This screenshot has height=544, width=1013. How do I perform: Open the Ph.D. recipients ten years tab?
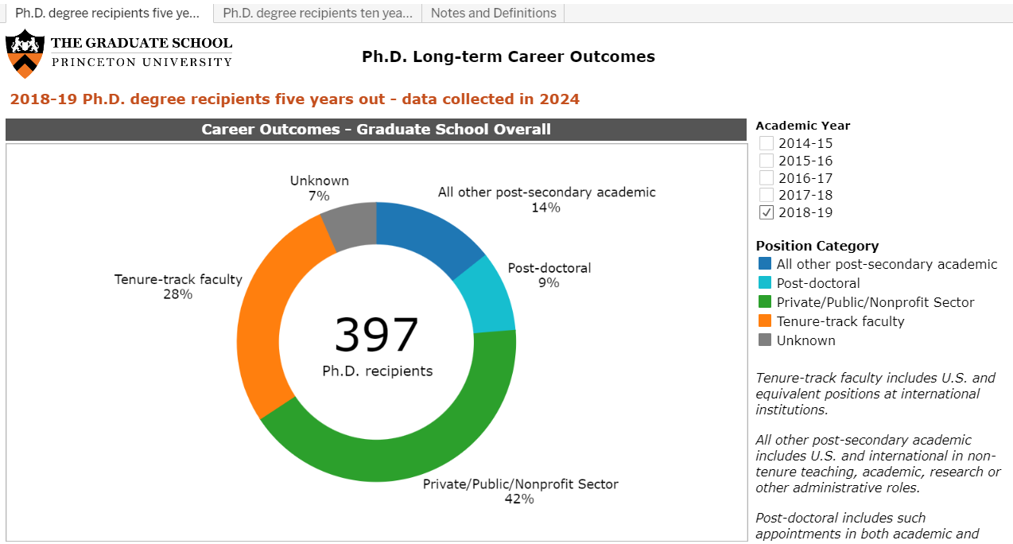(317, 13)
